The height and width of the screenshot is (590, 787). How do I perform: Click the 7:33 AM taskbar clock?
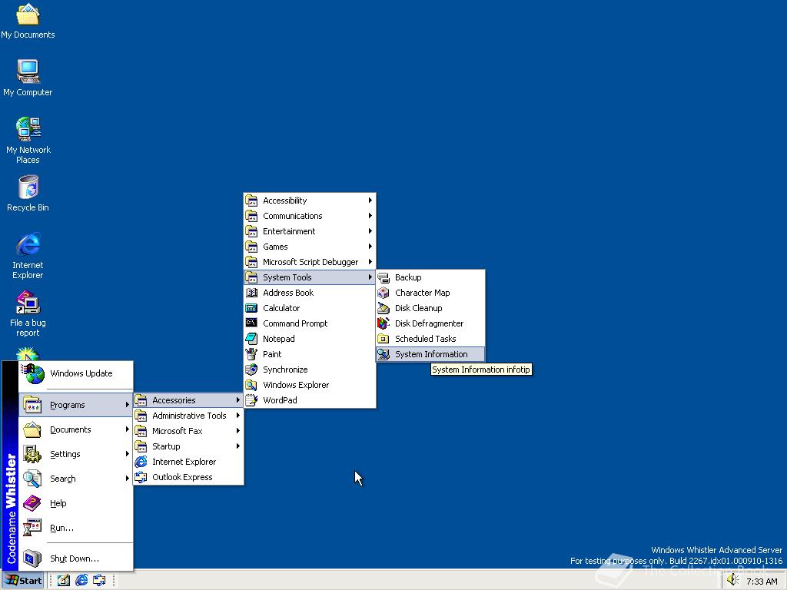[762, 581]
